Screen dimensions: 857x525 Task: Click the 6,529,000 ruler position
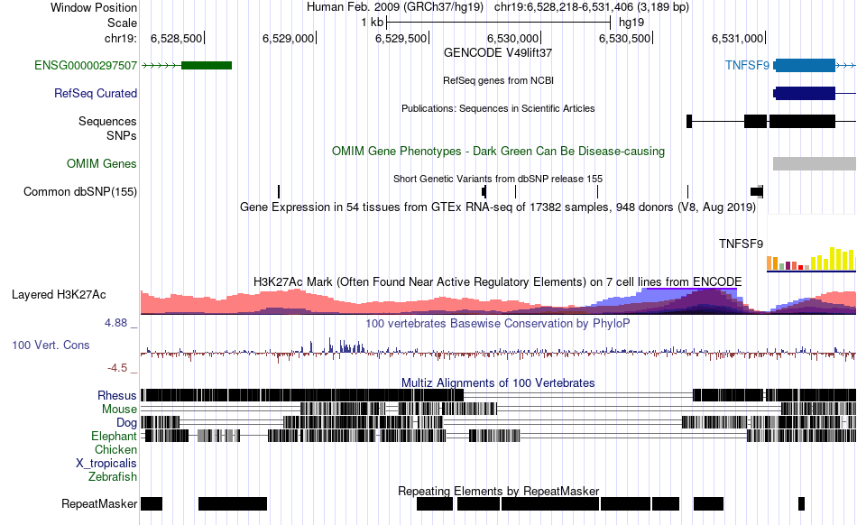288,38
